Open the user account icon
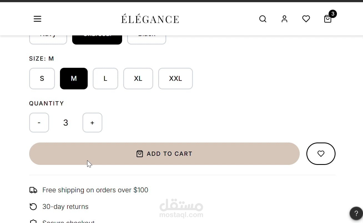Image resolution: width=363 pixels, height=223 pixels. coord(284,19)
